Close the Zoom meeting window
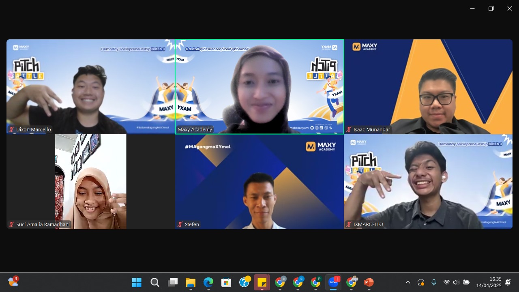Screen dimensions: 519x292 (x=510, y=9)
